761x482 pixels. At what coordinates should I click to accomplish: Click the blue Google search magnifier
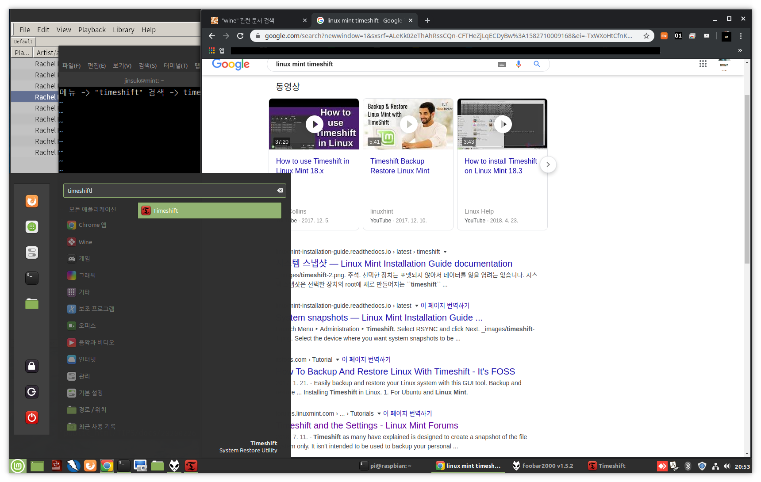click(537, 64)
